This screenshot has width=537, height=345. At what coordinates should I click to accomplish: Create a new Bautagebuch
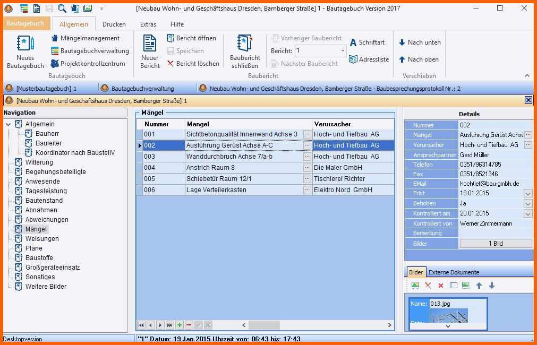[x=25, y=52]
